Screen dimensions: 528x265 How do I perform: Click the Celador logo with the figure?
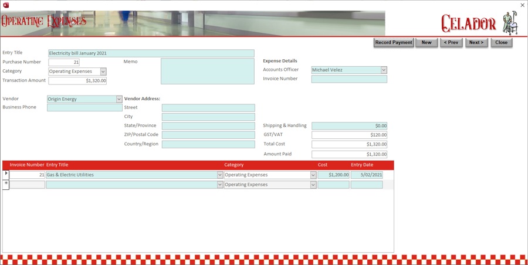[479, 23]
